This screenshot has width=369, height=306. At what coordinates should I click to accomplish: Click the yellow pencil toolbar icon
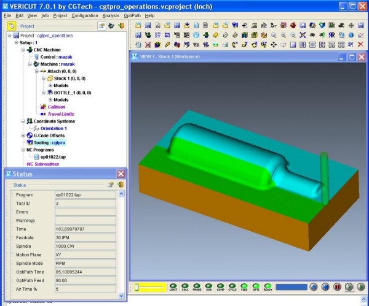pos(167,45)
